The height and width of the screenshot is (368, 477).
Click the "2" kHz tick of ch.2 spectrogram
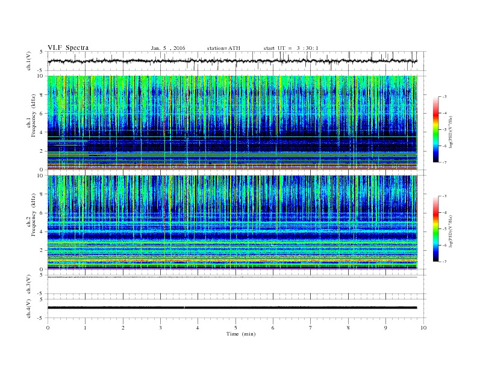pos(42,251)
